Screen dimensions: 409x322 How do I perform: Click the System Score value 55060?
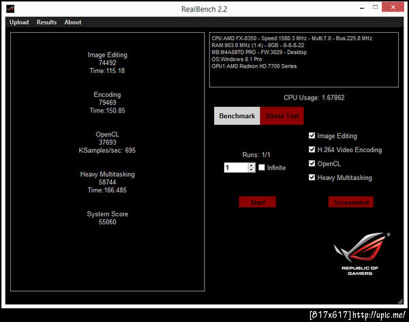(108, 222)
